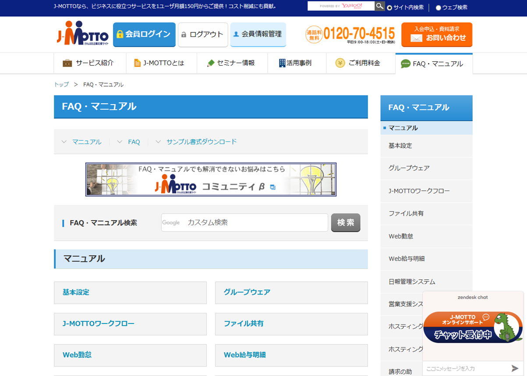Click the envelope icon on お問い合わせ
The width and height of the screenshot is (527, 376).
[416, 39]
